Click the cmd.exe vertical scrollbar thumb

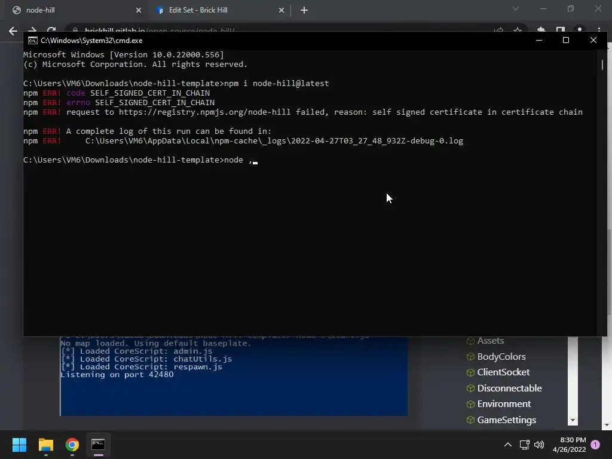[x=602, y=65]
